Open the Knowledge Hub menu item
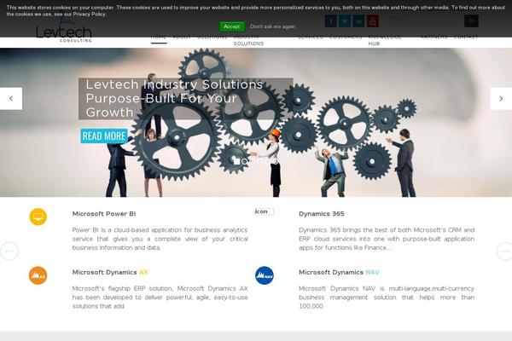Image resolution: width=512 pixels, height=341 pixels. pos(385,40)
